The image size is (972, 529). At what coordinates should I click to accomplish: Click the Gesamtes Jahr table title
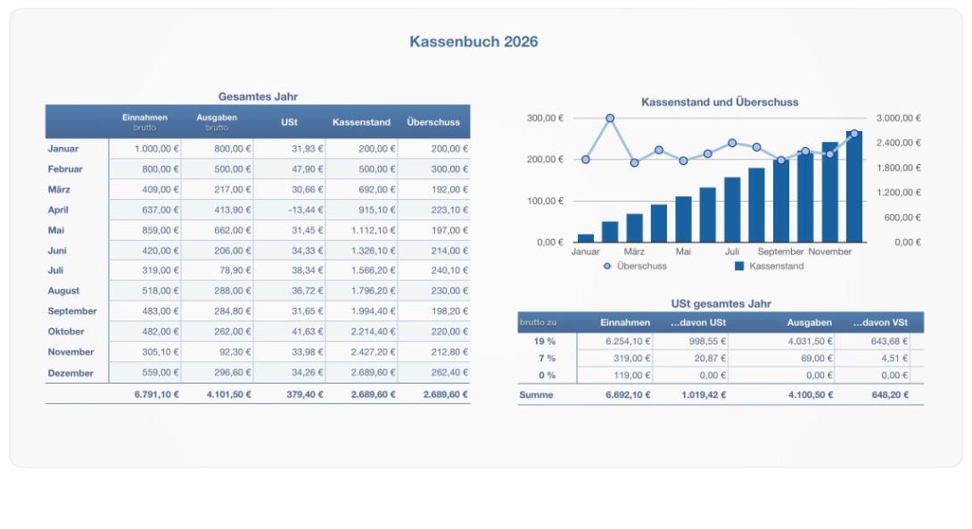click(x=258, y=96)
